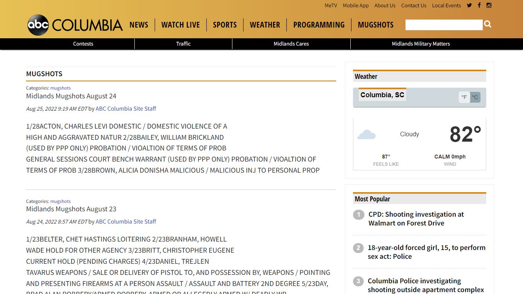Open Midlands Mugshots August 23 article
The height and width of the screenshot is (294, 523).
pyautogui.click(x=71, y=209)
